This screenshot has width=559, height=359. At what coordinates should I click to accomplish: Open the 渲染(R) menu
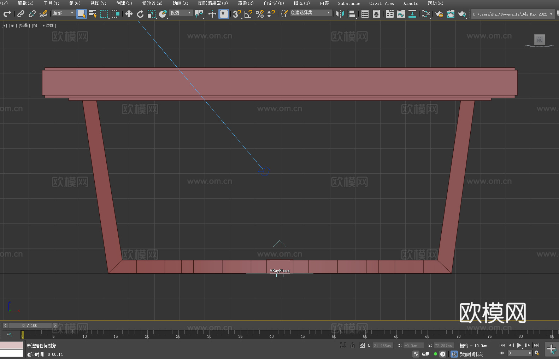(246, 3)
